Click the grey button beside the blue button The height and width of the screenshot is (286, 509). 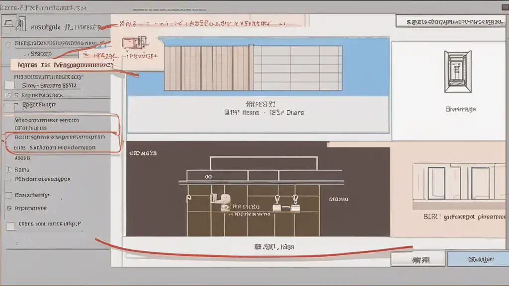(418, 259)
